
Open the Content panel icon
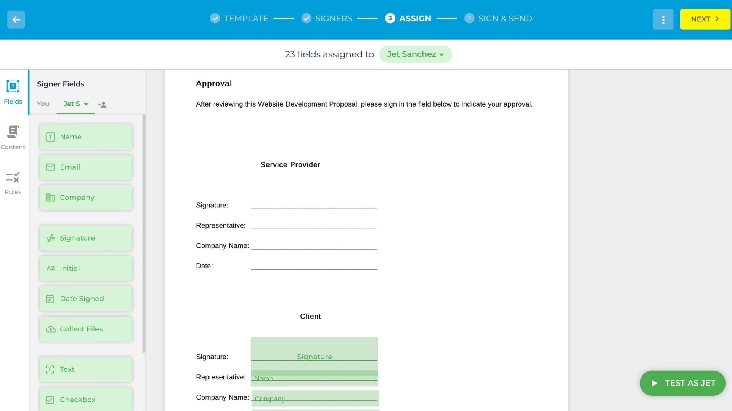pos(13,137)
